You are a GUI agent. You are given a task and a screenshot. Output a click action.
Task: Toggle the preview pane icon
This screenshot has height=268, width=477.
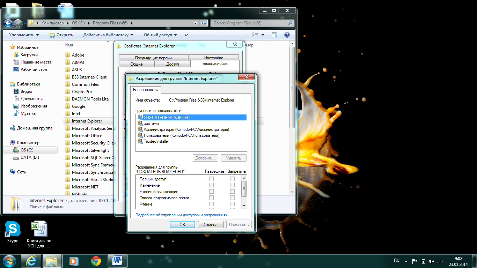coord(274,35)
